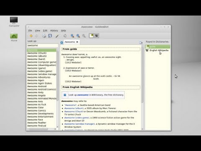This screenshot has height=151, width=201.
Task: Select Awesome Comics in the word list
Action: [41, 111]
